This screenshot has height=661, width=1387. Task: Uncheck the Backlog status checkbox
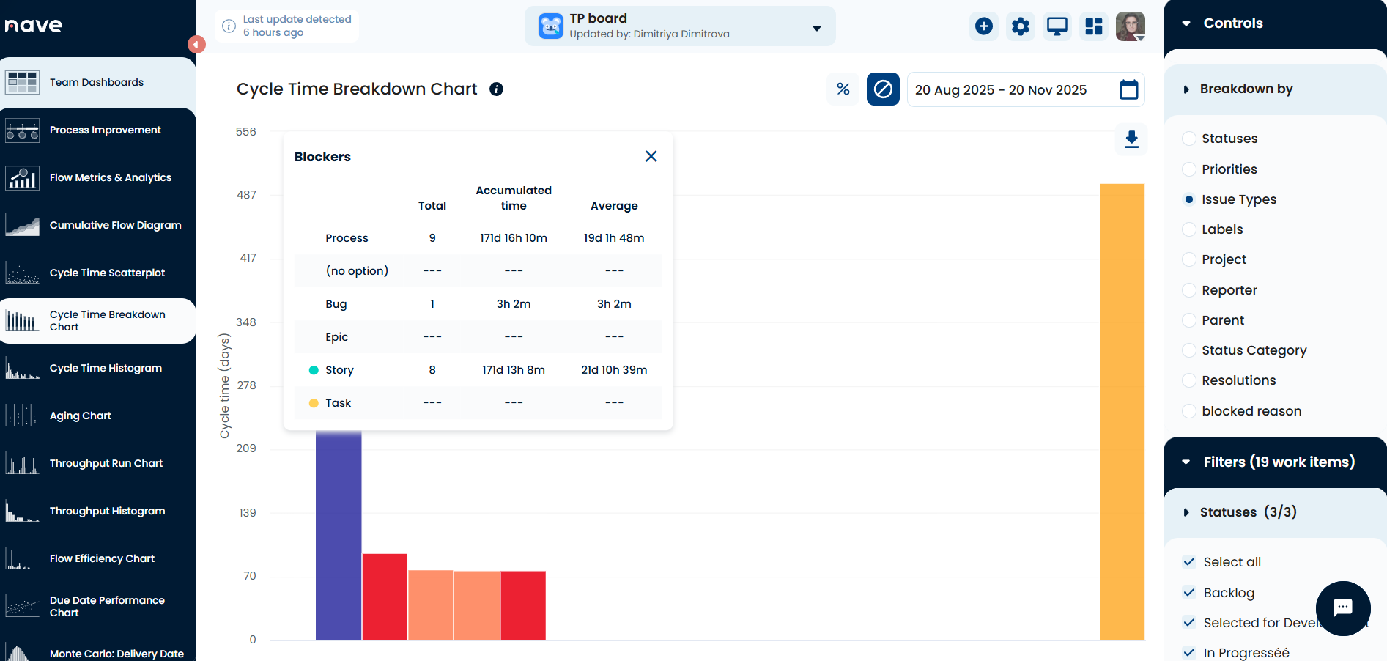coord(1189,592)
